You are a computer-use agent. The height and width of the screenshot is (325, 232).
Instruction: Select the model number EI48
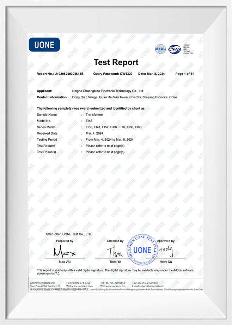pos(89,121)
